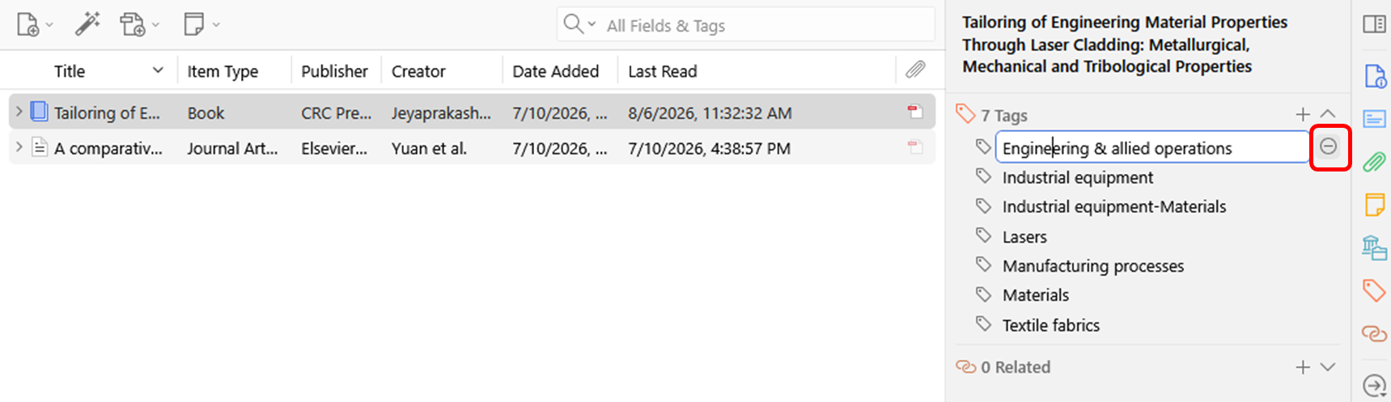Add a new tag with the plus button
This screenshot has width=1391, height=402.
tap(1303, 115)
